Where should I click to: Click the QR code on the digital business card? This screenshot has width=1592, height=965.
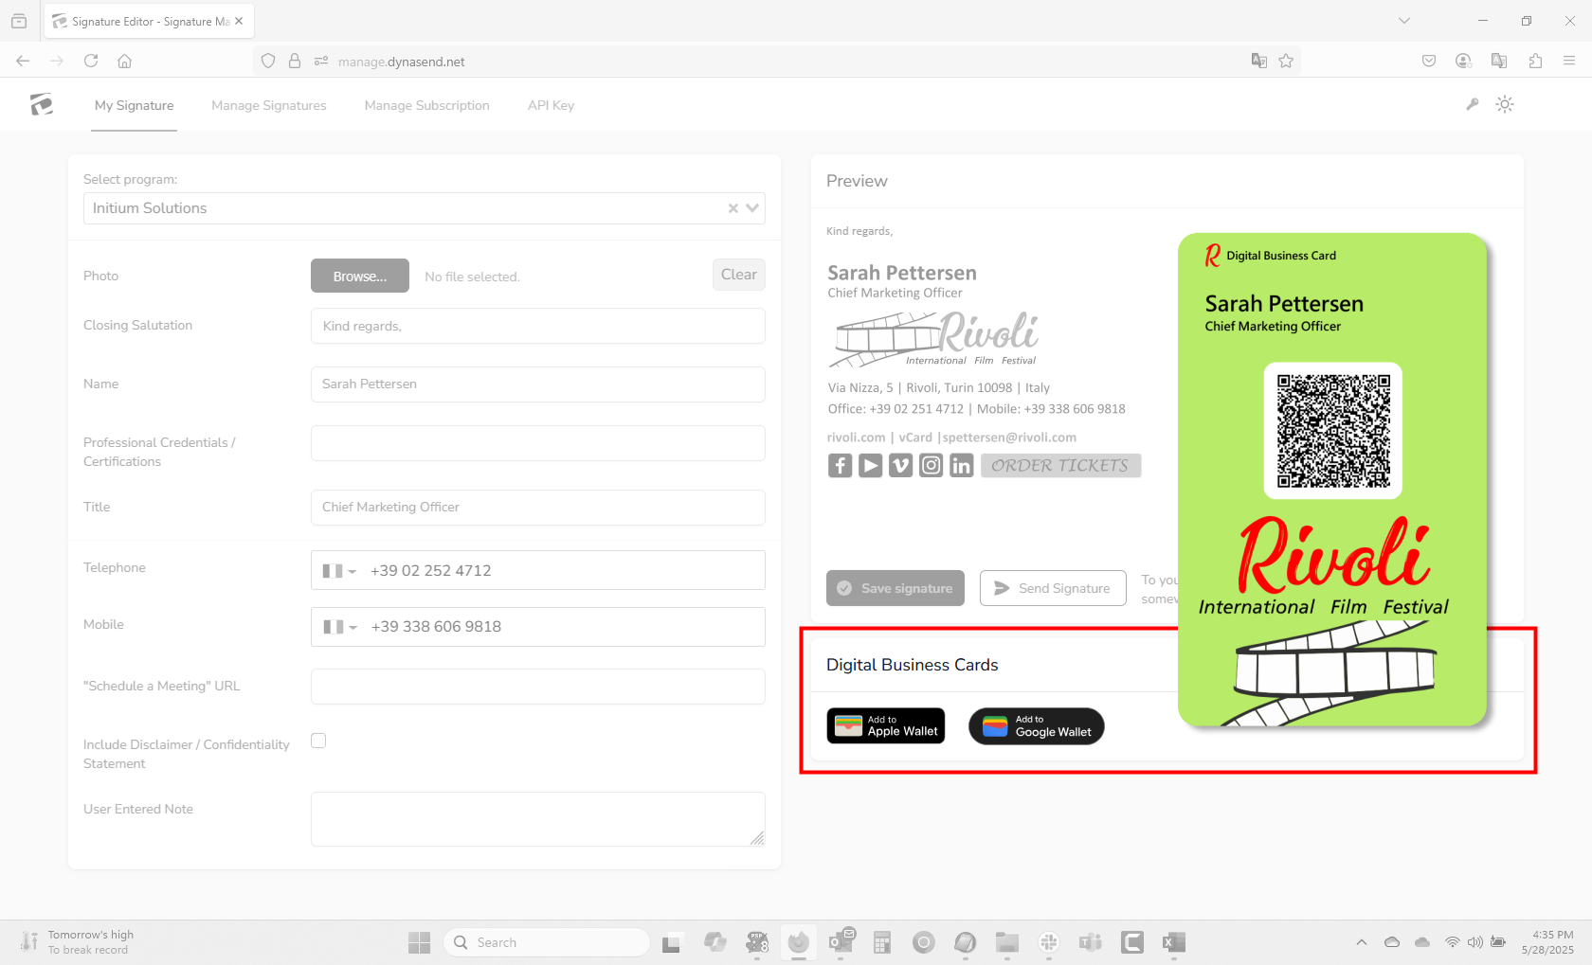[x=1332, y=430]
